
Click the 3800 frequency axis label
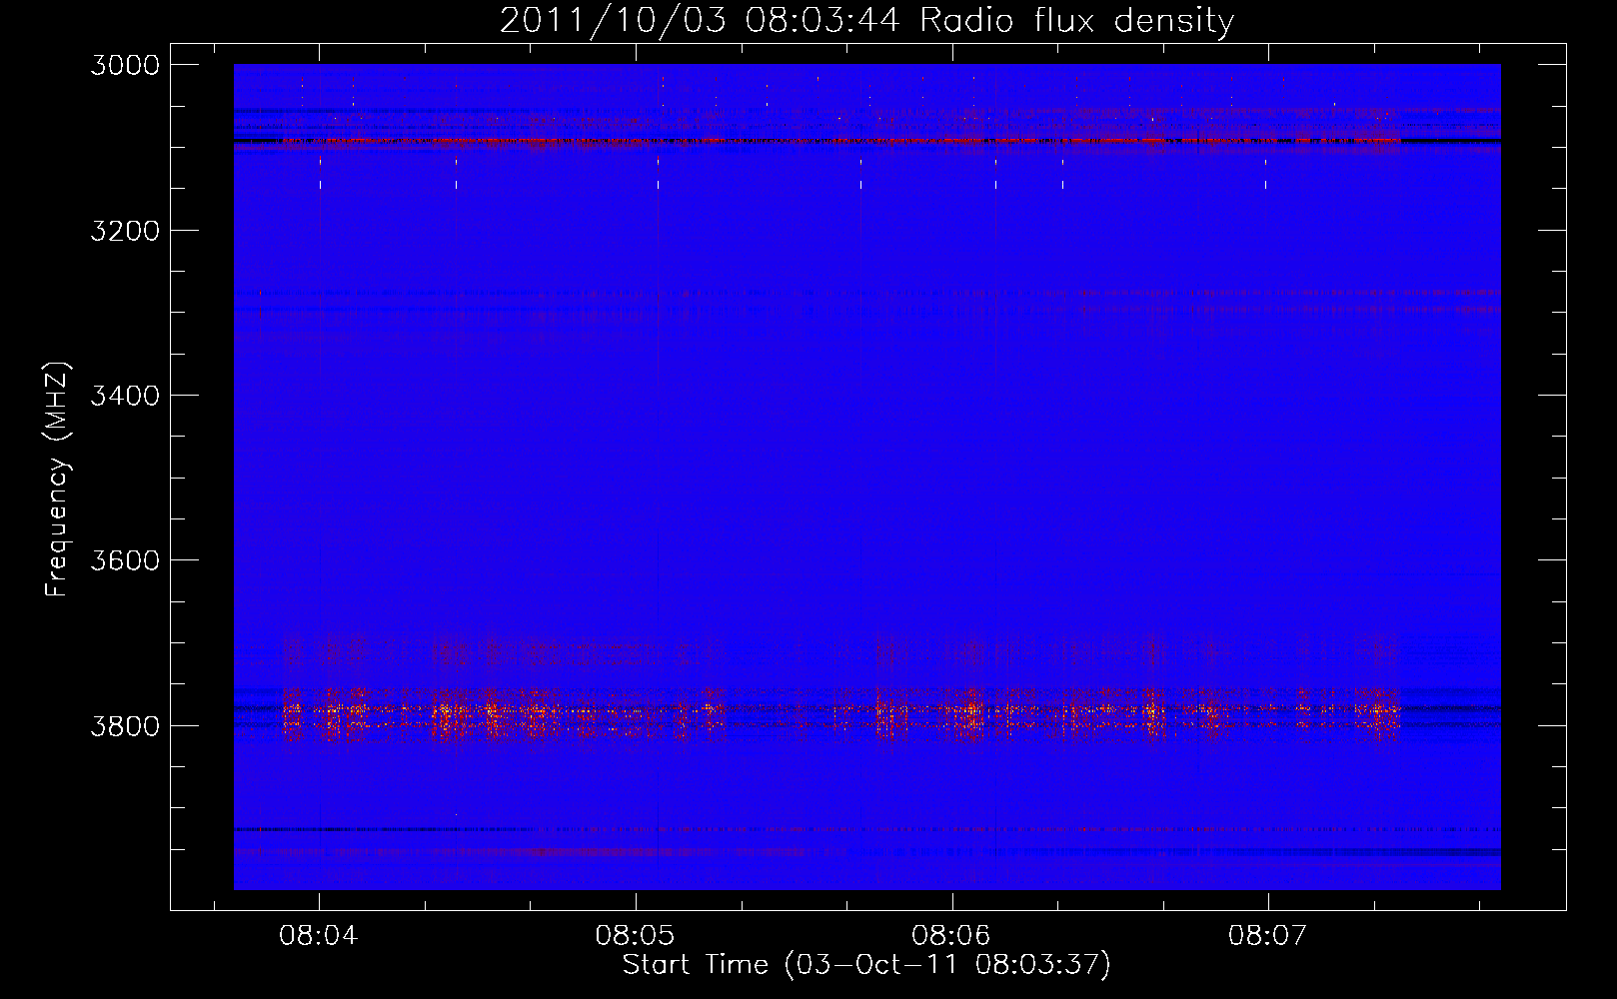point(124,725)
